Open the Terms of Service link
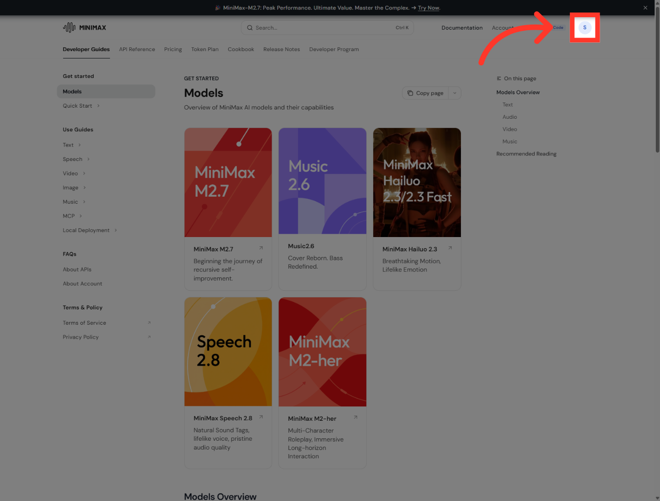Screen dimensions: 660x501 click(84, 323)
